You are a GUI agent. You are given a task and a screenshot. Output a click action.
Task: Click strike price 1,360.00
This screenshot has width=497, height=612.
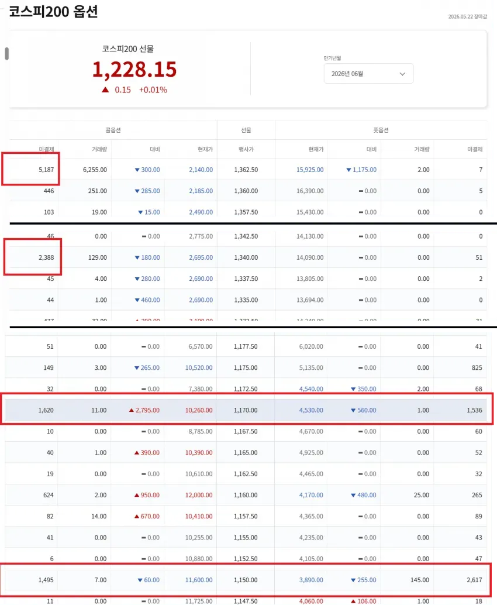(x=246, y=191)
